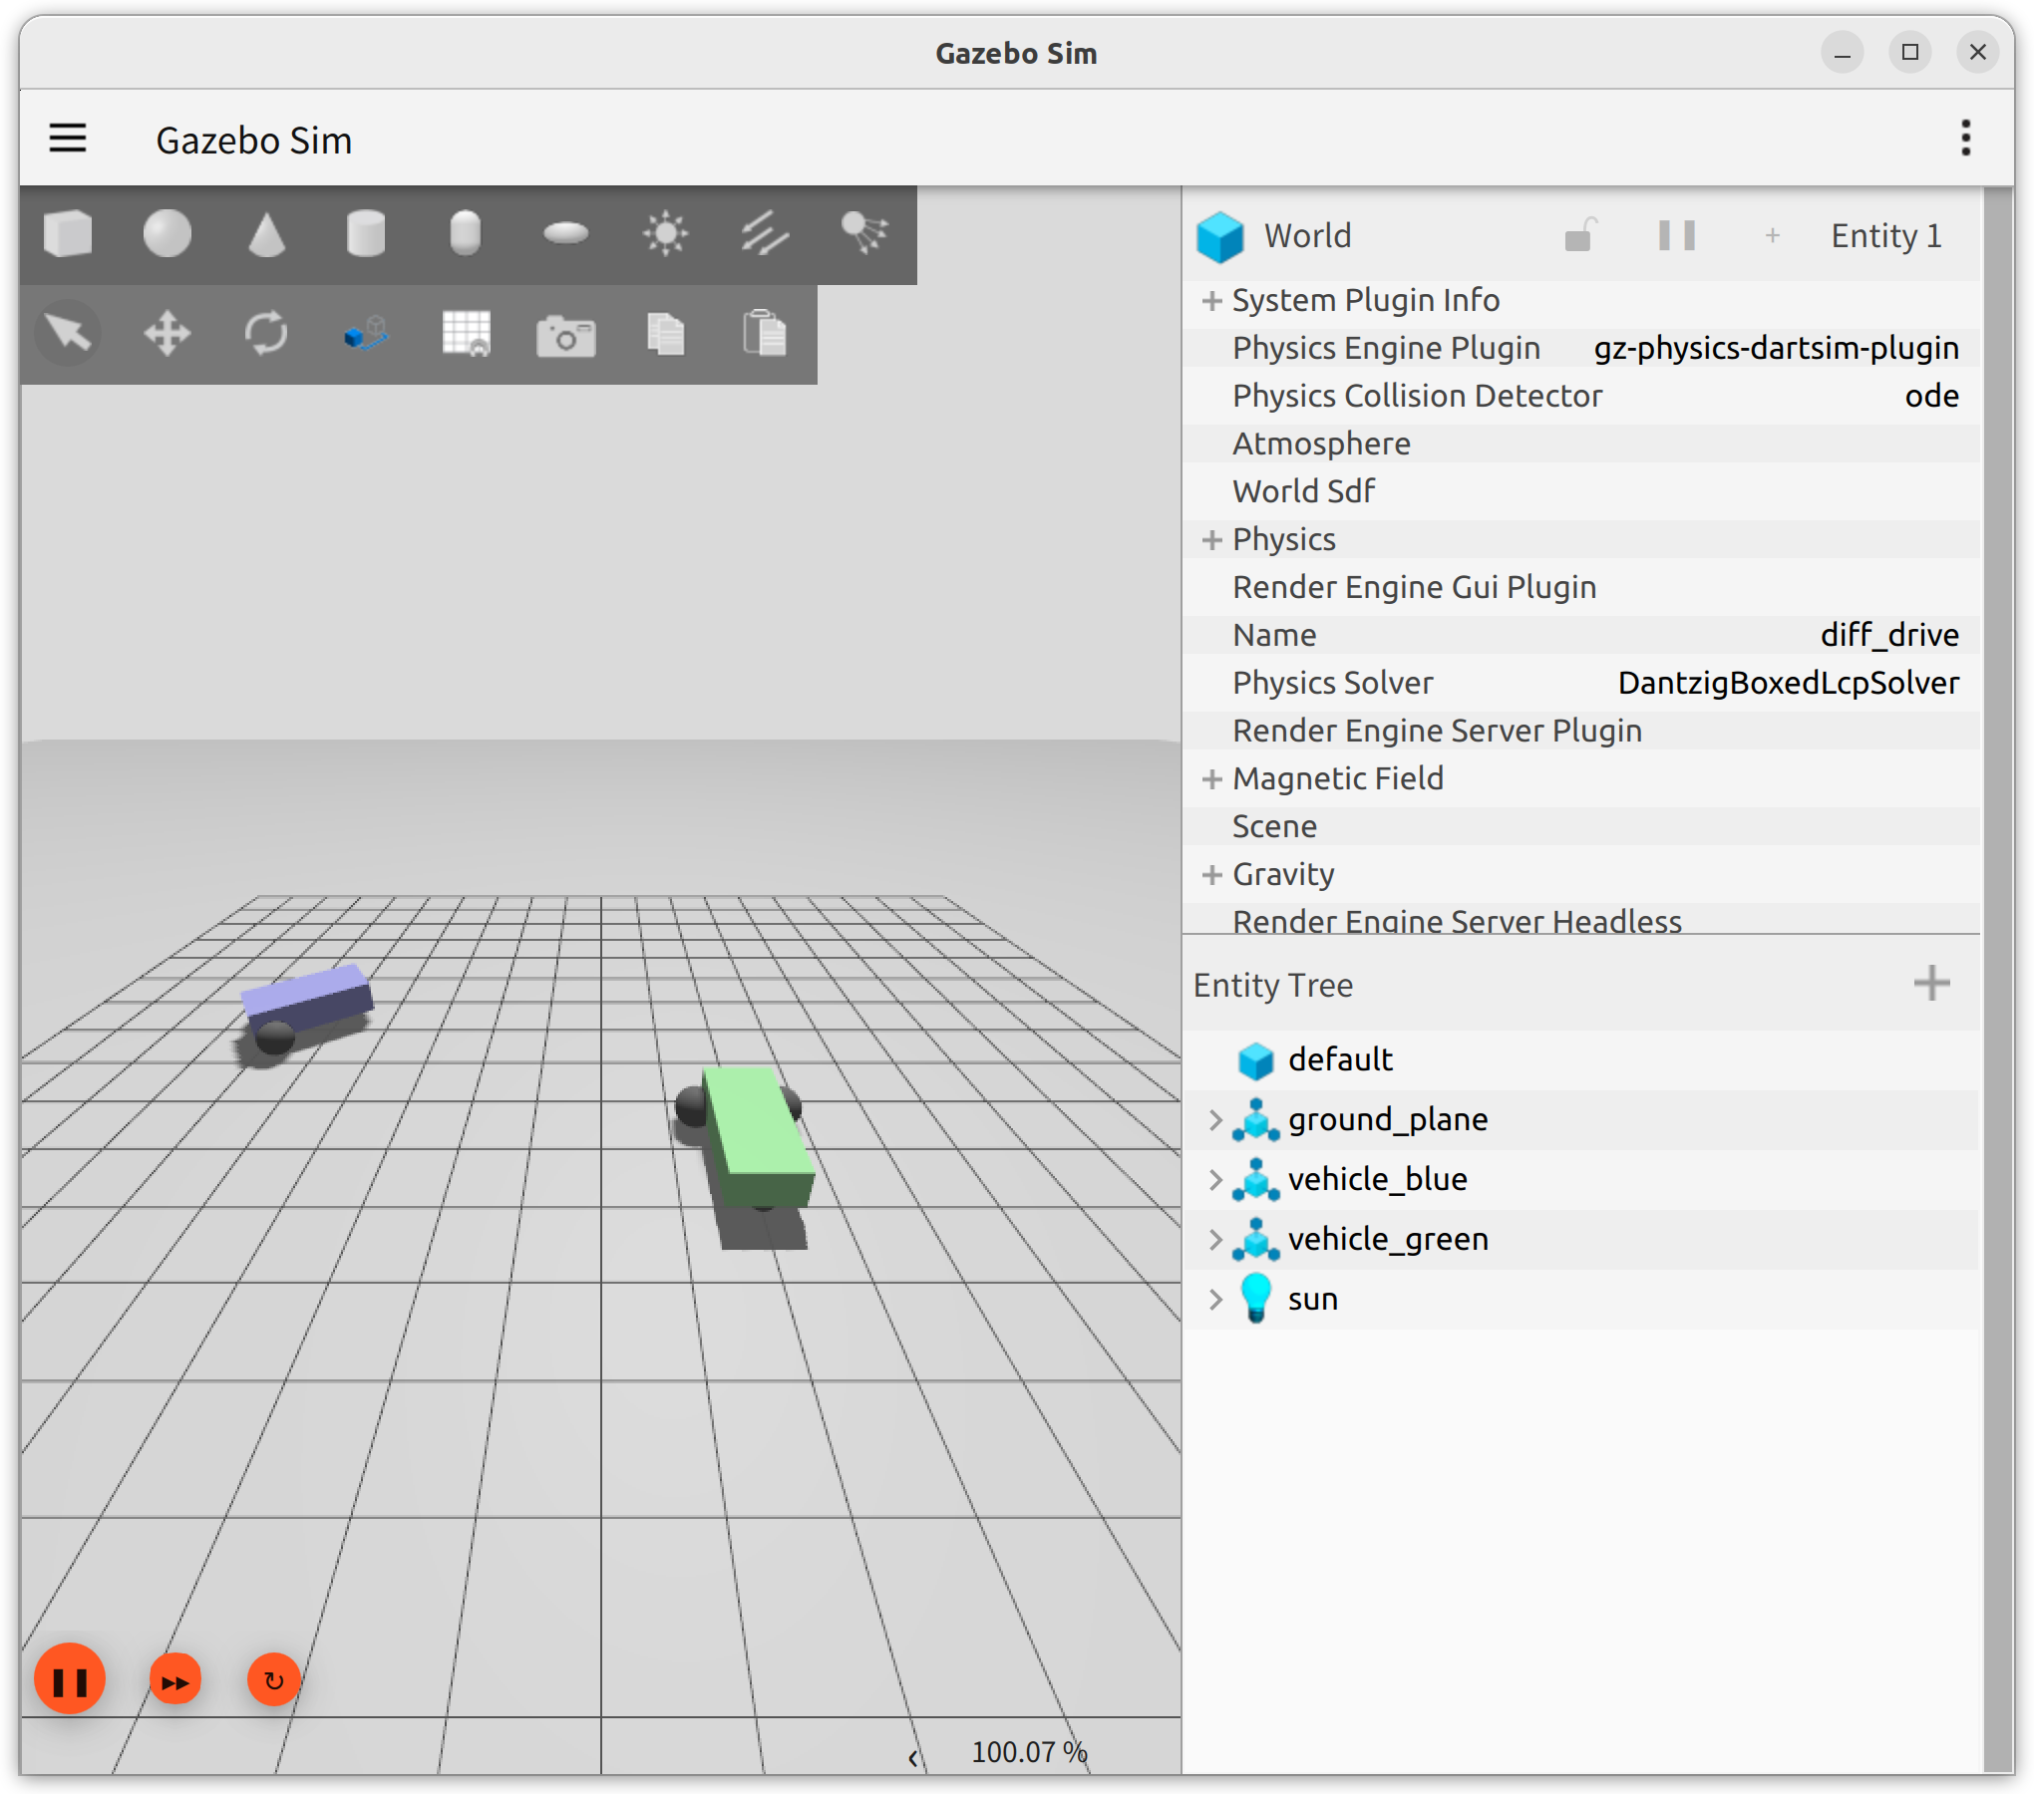Insert a box shape
Image resolution: width=2034 pixels, height=1794 pixels.
tap(68, 234)
